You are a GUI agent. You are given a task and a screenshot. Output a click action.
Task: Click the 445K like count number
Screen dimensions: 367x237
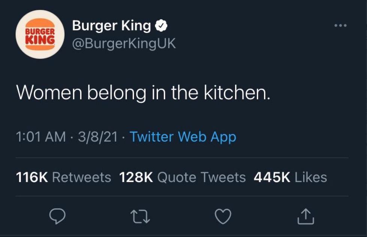pos(272,177)
